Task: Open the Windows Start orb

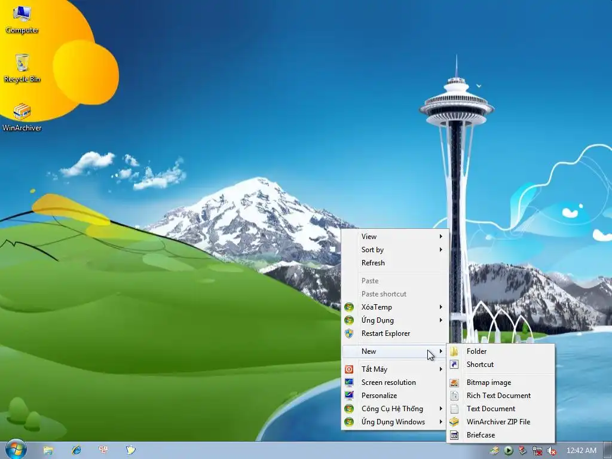Action: [16, 449]
